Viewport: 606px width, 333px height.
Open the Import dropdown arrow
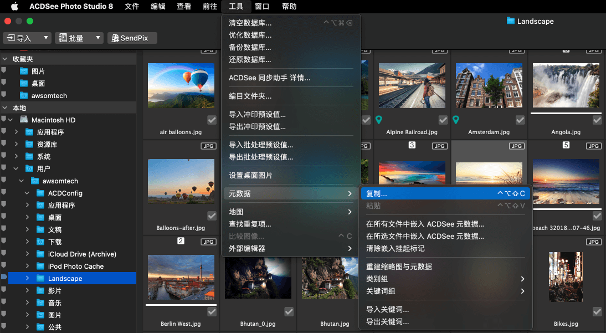click(45, 38)
